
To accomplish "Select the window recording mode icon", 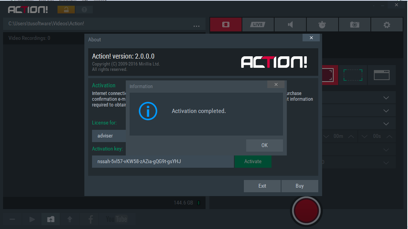I will tap(382, 75).
